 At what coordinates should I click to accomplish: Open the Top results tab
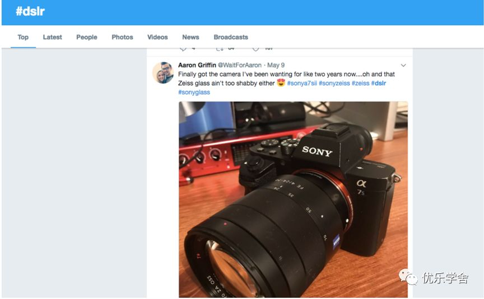coord(23,37)
